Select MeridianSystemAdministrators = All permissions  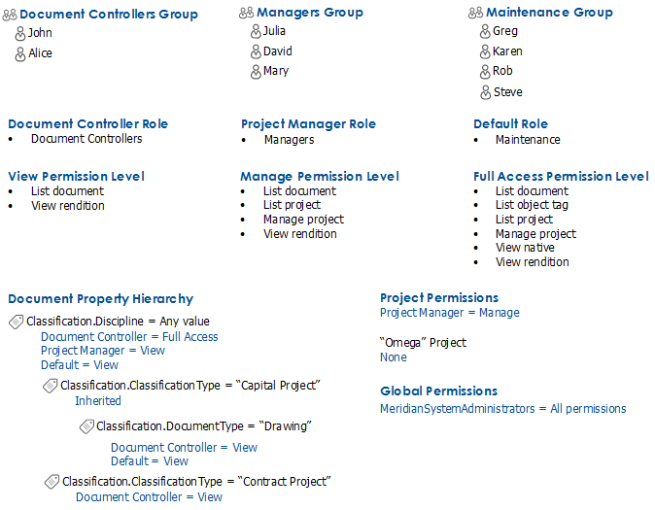(x=503, y=409)
